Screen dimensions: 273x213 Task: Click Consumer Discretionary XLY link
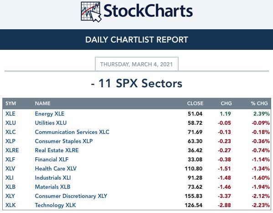(x=71, y=196)
